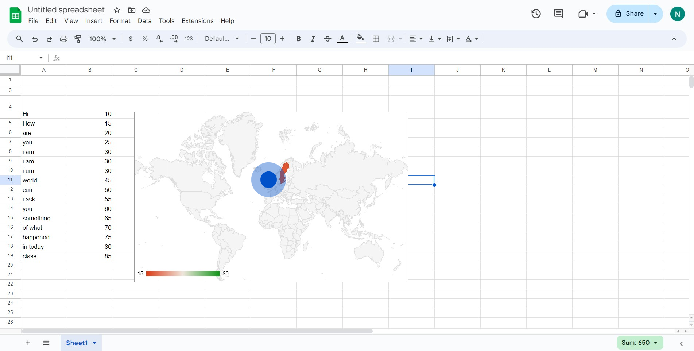Screen dimensions: 694x351
Task: Show the side panel with bottom chevron
Action: [681, 343]
